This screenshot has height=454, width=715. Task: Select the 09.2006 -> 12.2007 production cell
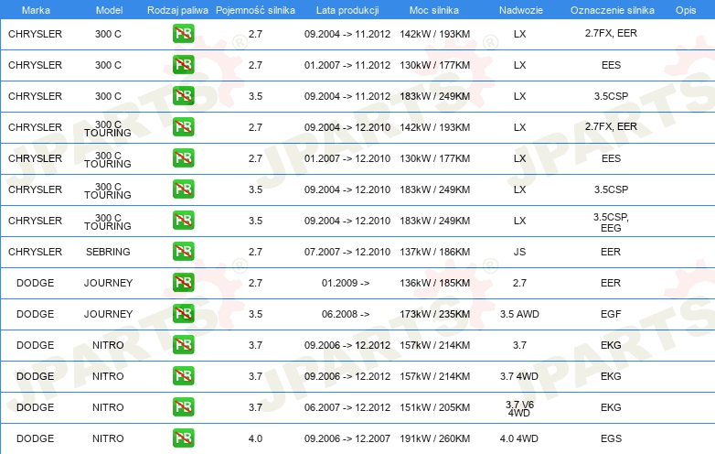tap(347, 438)
